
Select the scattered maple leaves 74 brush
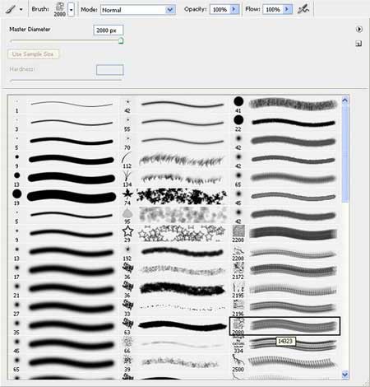(x=174, y=198)
